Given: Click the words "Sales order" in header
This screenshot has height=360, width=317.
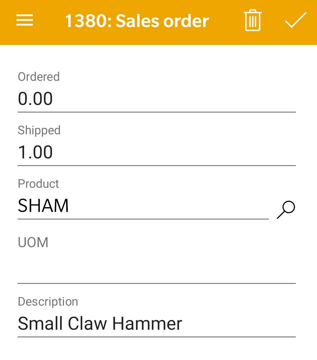Looking at the screenshot, I should click(x=162, y=21).
